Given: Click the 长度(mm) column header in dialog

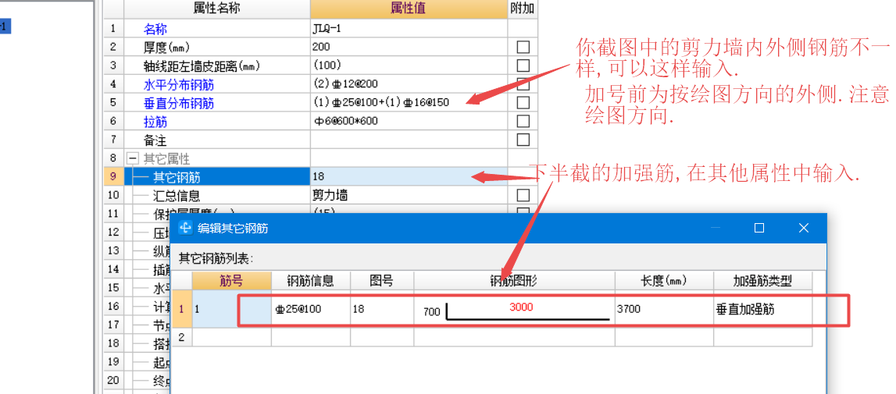Looking at the screenshot, I should point(664,280).
